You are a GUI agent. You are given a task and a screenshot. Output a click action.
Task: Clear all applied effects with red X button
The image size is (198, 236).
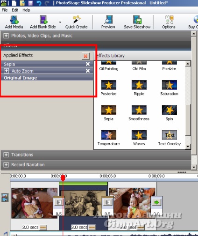[85, 56]
